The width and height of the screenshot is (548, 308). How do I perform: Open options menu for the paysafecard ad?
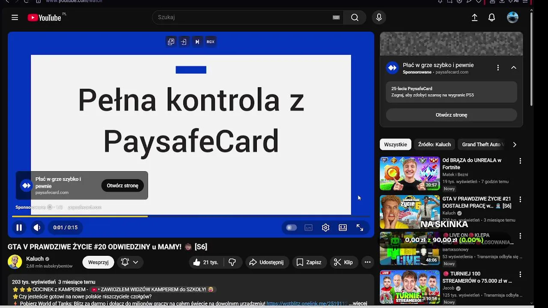[498, 68]
